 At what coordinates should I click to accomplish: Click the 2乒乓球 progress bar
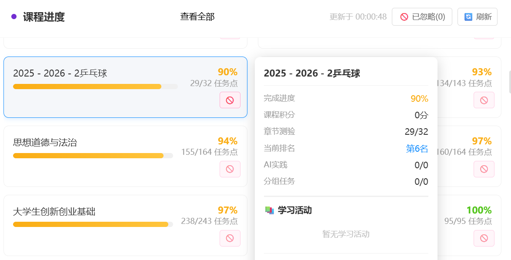coord(87,87)
